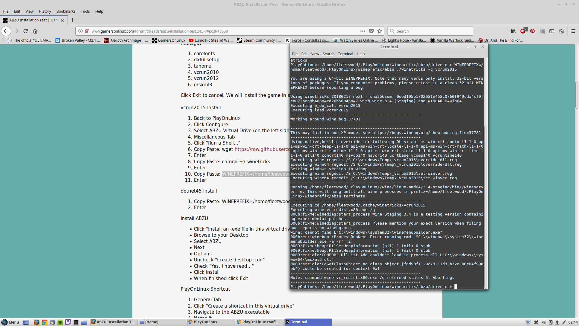
Task: Close the ABZU Installation Test tab
Action: coord(62,20)
